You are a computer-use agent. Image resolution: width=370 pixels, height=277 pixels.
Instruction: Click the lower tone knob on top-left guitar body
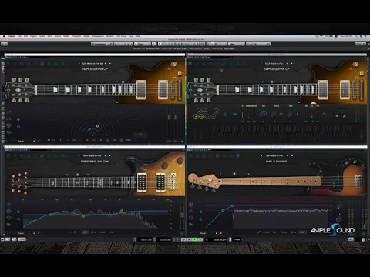point(180,74)
